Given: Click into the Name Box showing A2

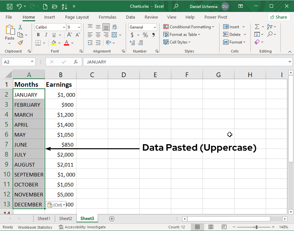Looking at the screenshot, I should click(x=16, y=62).
